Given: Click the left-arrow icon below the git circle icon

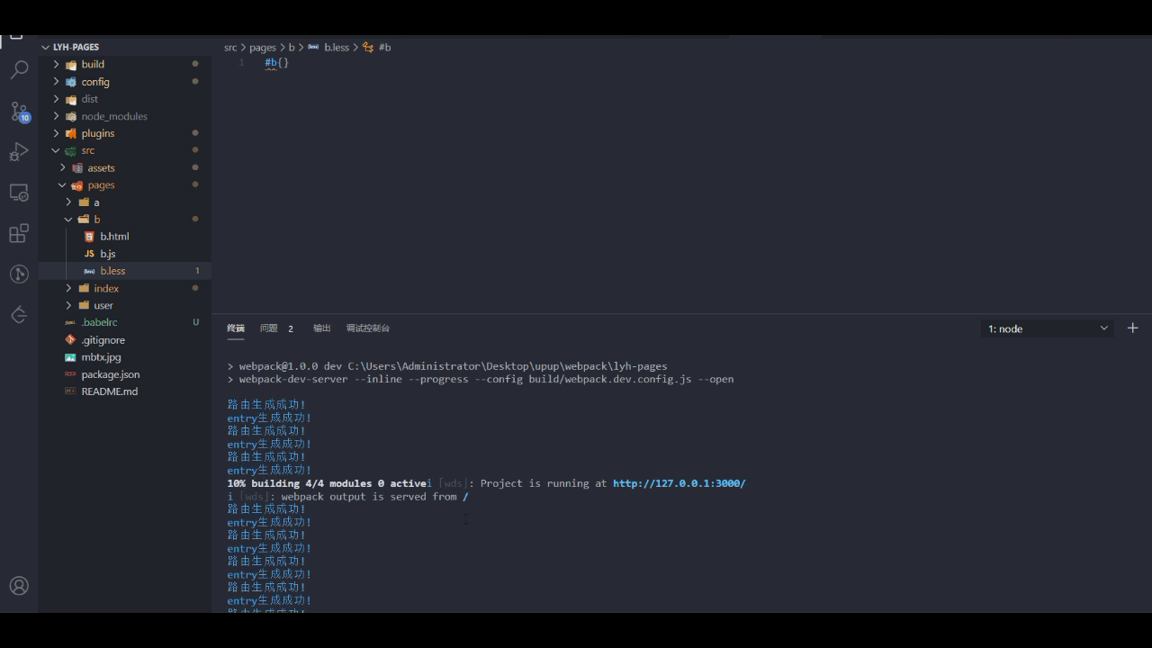Looking at the screenshot, I should 19,314.
